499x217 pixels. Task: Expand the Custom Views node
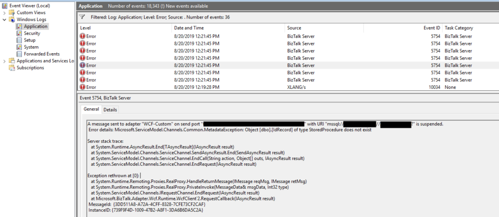[x=4, y=12]
